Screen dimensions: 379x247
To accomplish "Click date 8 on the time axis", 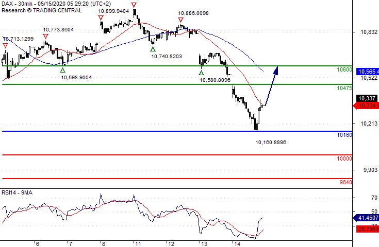I will pyautogui.click(x=104, y=244).
